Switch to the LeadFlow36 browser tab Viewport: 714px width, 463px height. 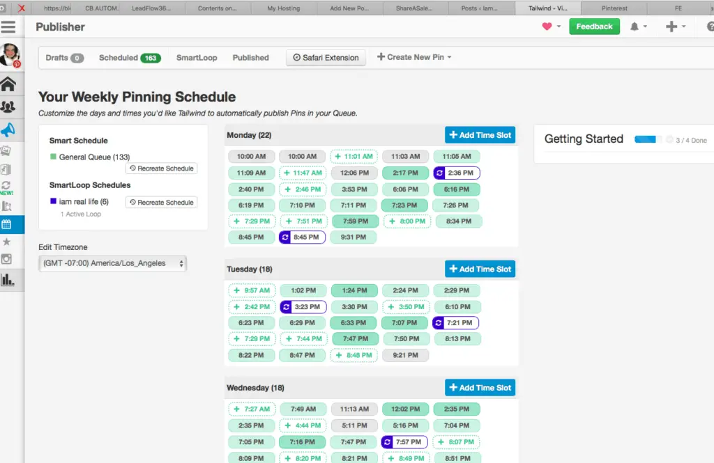click(151, 8)
